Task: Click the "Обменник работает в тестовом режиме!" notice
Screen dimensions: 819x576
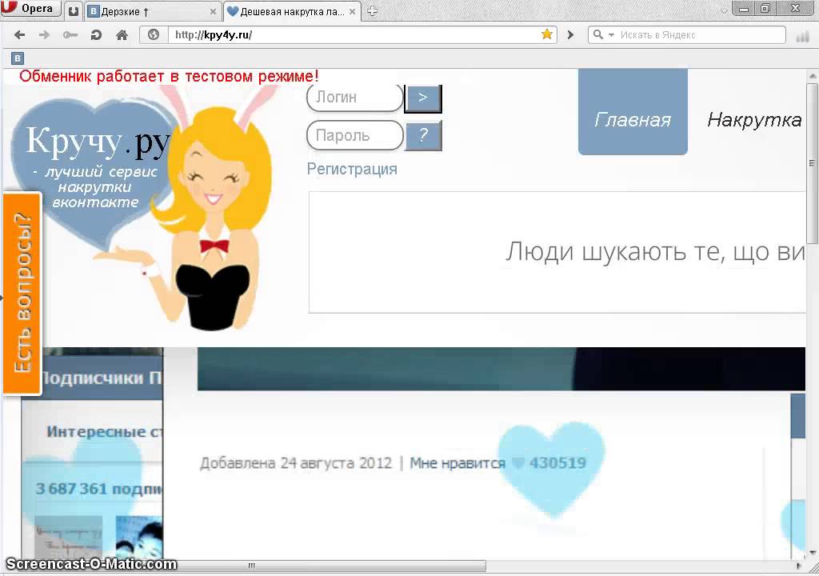Action: point(169,76)
